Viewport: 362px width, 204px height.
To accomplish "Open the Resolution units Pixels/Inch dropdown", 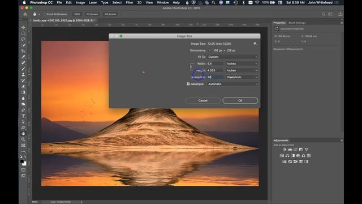I will coord(242,77).
